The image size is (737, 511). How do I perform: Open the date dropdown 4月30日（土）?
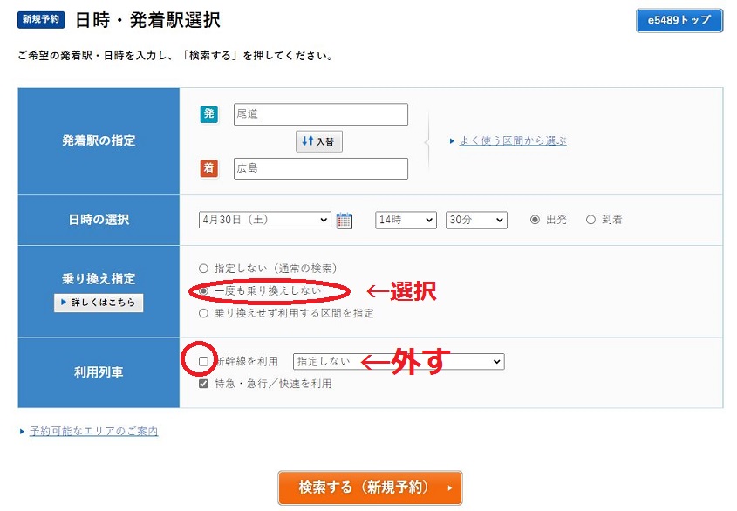coord(265,220)
